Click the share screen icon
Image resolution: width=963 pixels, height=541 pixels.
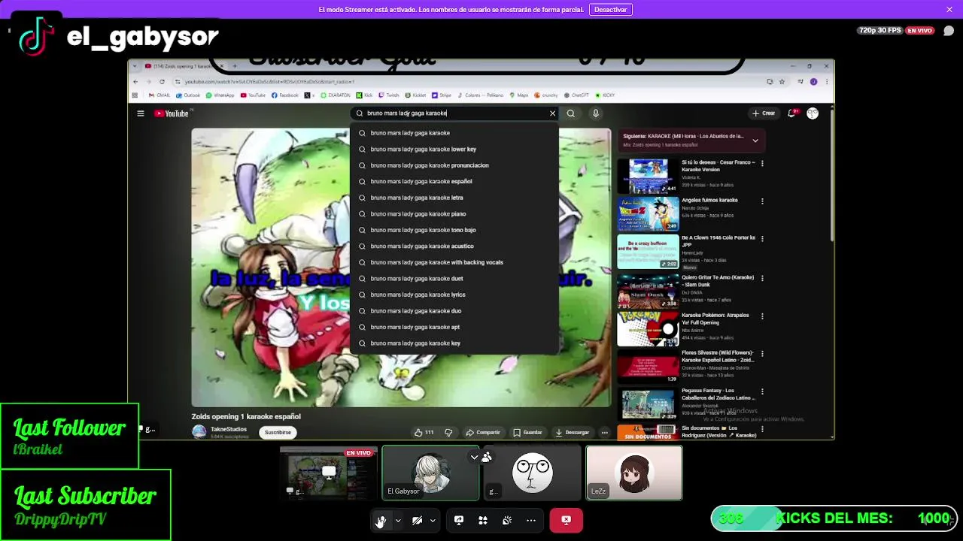coord(459,520)
